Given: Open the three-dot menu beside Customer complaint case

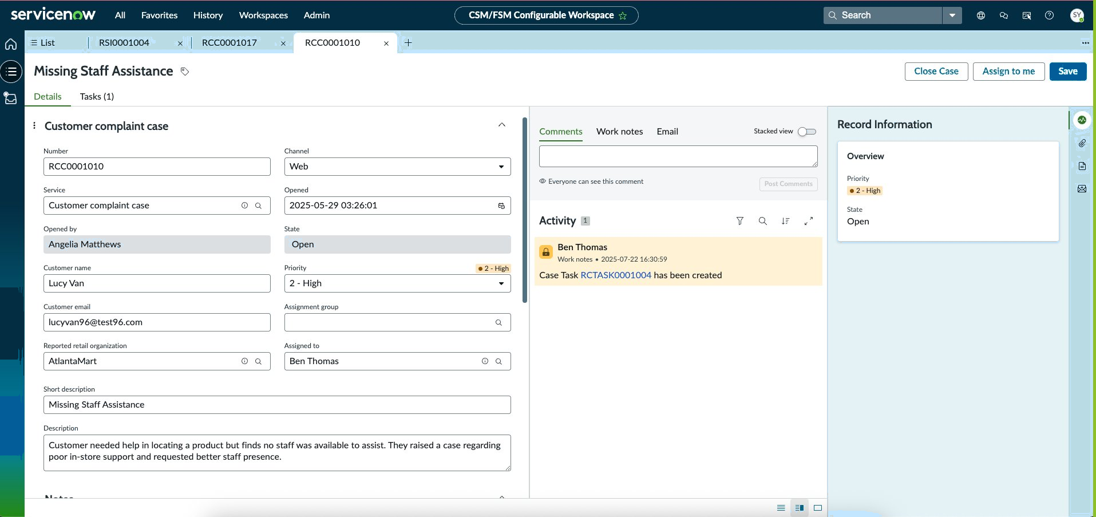Looking at the screenshot, I should click(x=34, y=125).
